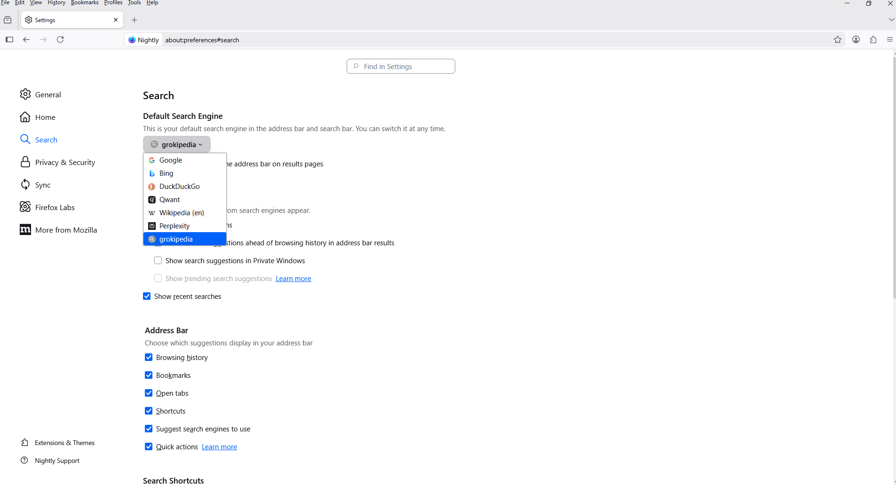Open Learn more about trending suggestions
This screenshot has height=485, width=896.
(x=293, y=279)
